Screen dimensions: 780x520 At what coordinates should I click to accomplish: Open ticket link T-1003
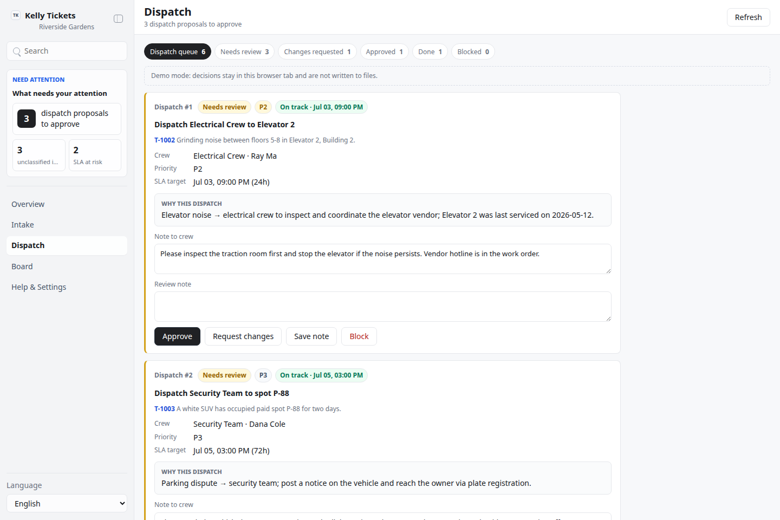[165, 408]
